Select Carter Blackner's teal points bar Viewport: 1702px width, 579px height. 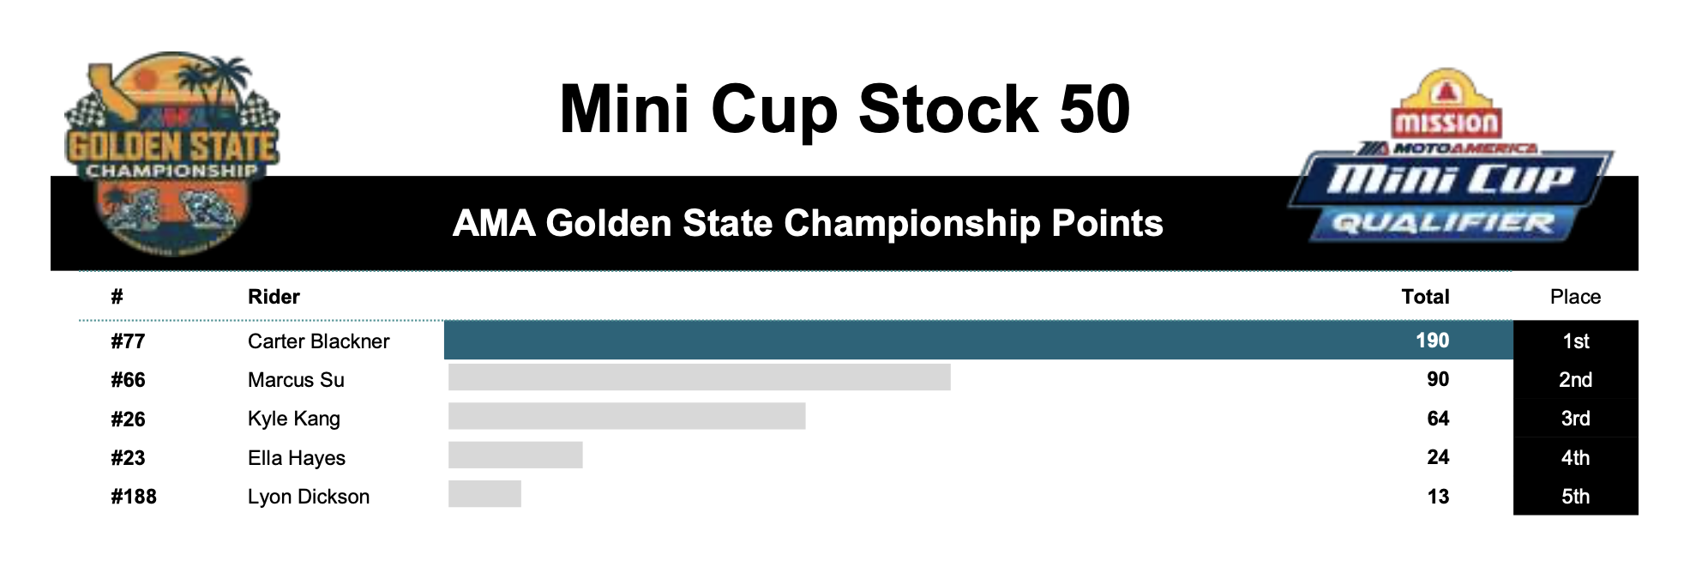click(978, 341)
